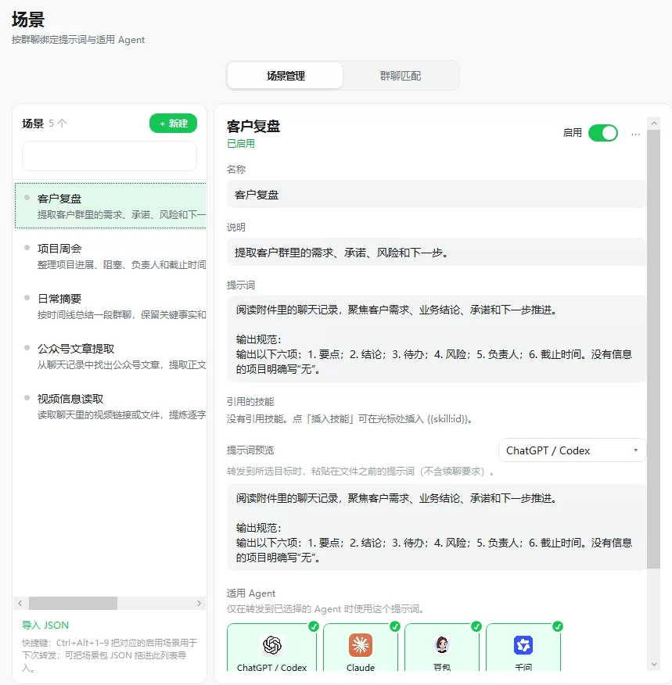Click the 导入 JSON link
Image resolution: width=672 pixels, height=685 pixels.
point(45,625)
